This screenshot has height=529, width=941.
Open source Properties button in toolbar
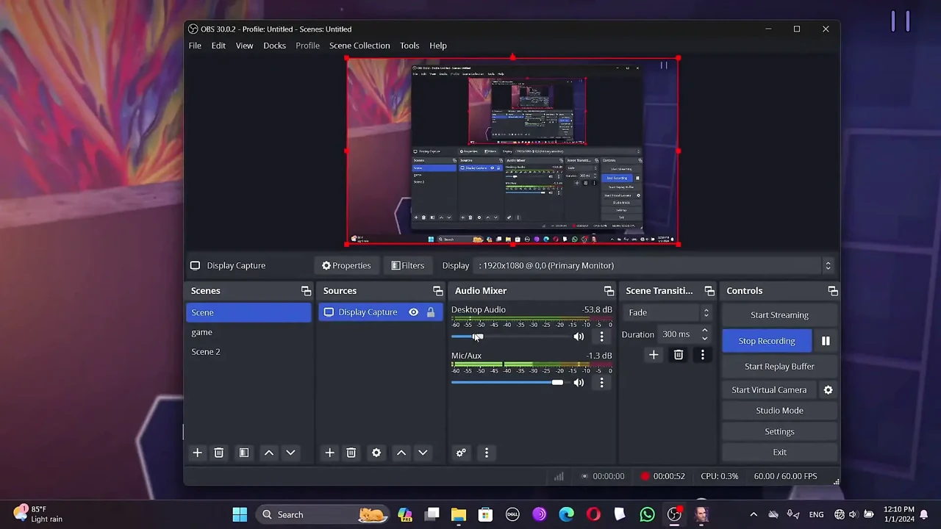coord(346,265)
